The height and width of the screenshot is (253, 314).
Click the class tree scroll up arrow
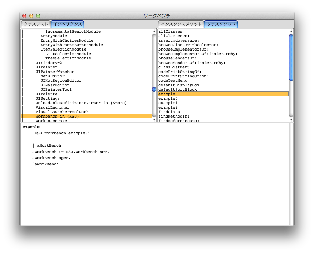(154, 31)
